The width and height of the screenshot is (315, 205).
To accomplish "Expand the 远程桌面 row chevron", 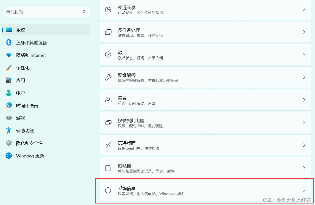I will click(304, 145).
